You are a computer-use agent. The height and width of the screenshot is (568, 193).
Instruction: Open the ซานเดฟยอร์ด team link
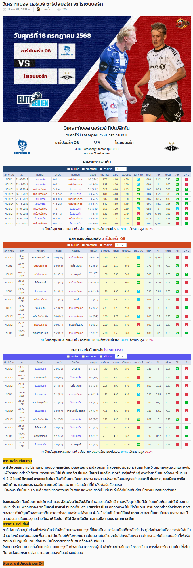click(x=40, y=377)
